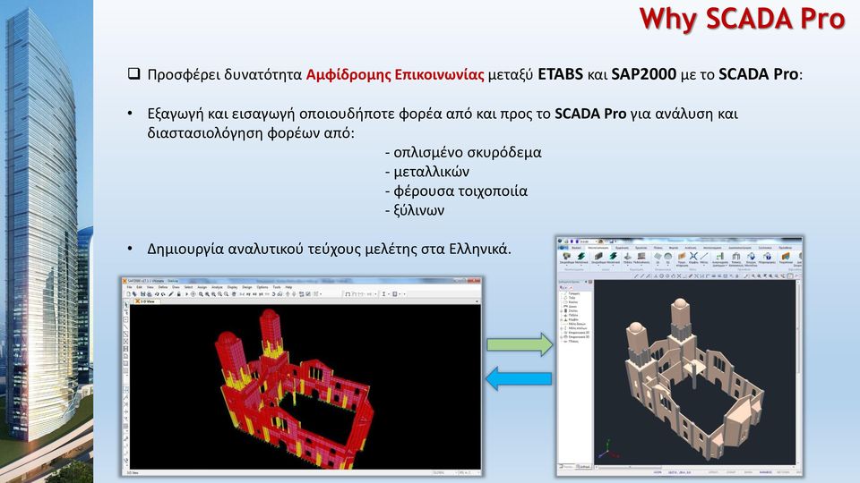Click first Σκυρόδεμα ribbon icon in SCADA Pro

[566, 256]
